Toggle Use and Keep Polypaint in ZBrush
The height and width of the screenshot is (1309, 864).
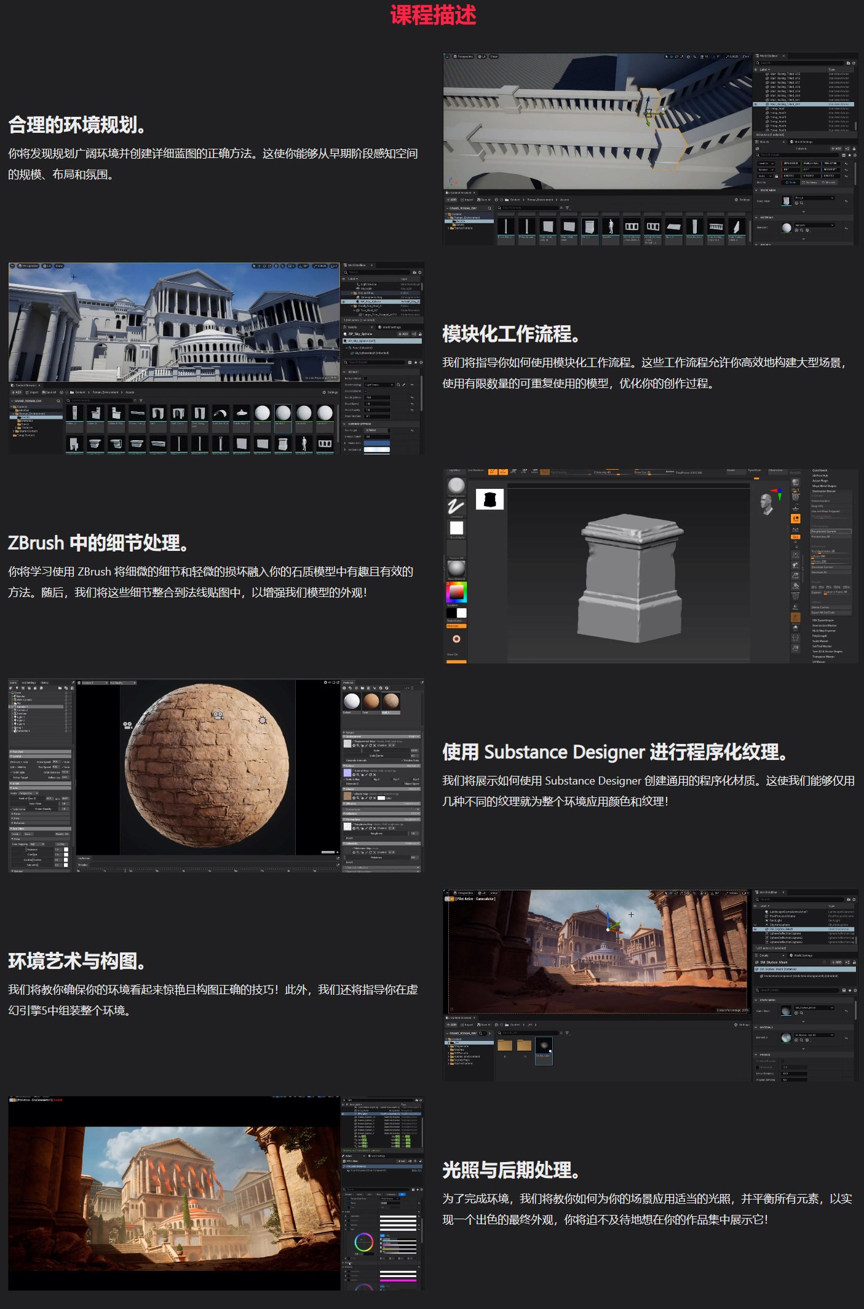(831, 512)
